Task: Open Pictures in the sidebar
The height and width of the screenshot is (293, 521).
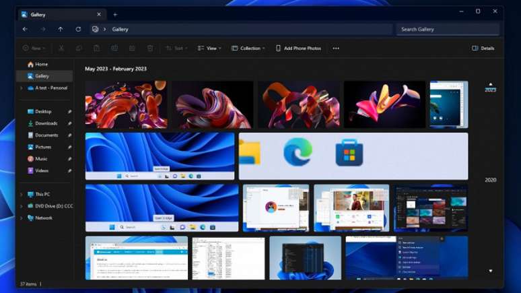Action: 40,147
